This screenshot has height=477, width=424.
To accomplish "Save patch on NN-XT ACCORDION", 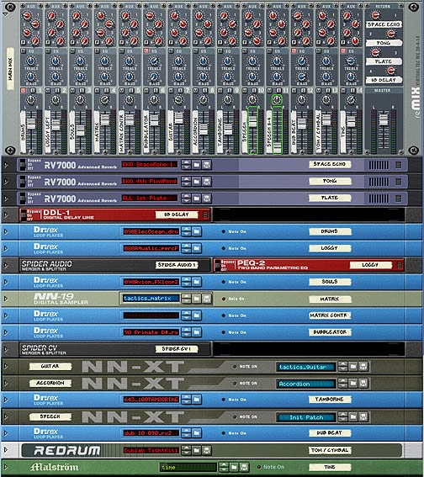I will pos(363,384).
